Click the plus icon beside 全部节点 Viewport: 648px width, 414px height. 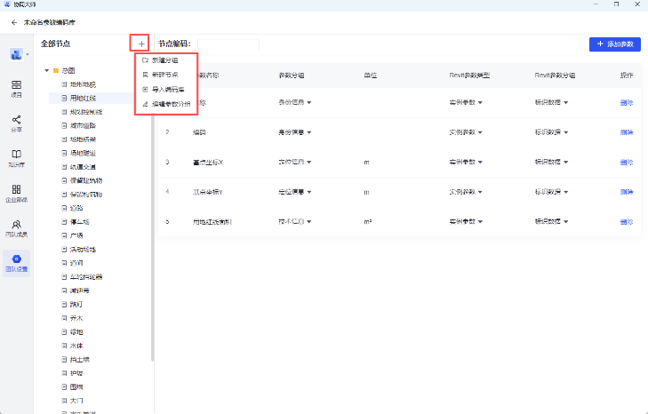pos(140,44)
